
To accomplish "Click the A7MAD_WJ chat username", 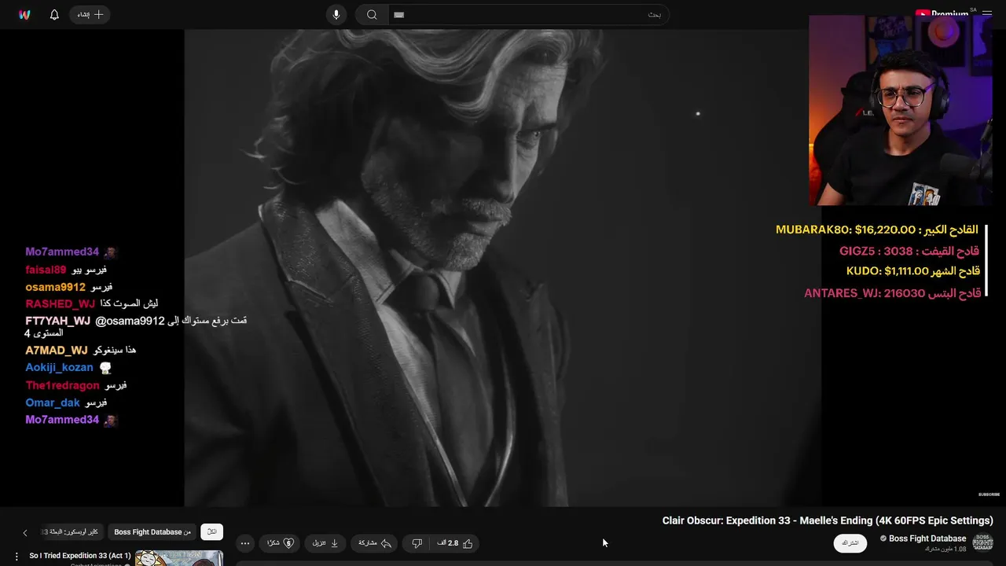I will point(57,351).
